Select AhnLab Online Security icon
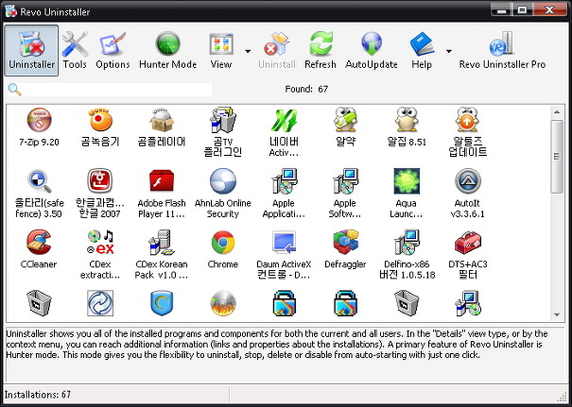The image size is (572, 407). click(223, 180)
